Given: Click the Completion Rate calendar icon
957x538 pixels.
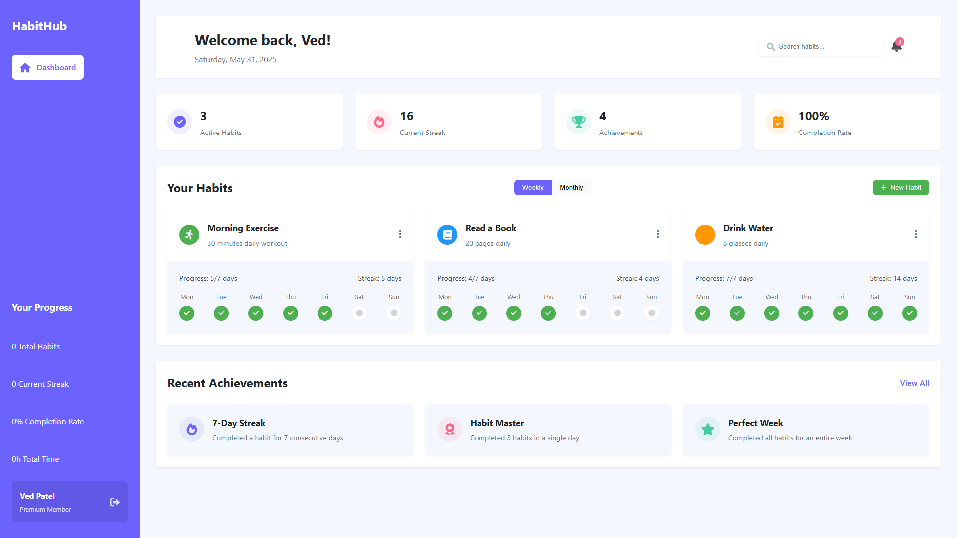Looking at the screenshot, I should click(778, 122).
